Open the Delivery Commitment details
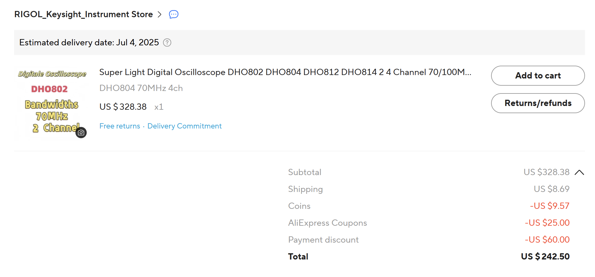This screenshot has height=277, width=595. 184,126
